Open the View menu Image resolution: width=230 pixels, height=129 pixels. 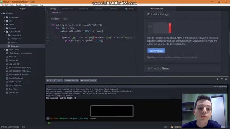(x=12, y=5)
